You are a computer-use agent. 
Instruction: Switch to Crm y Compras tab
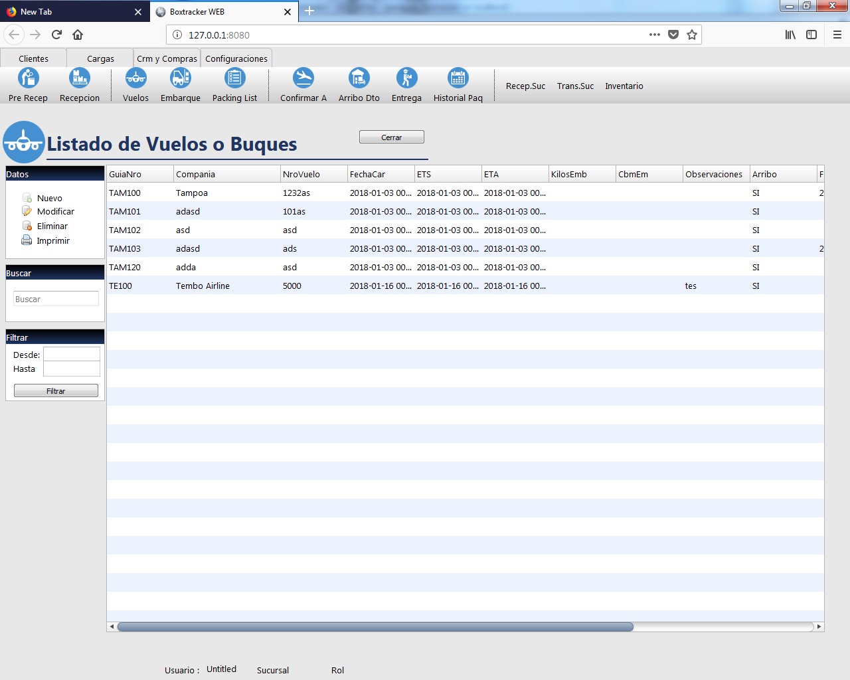[167, 58]
